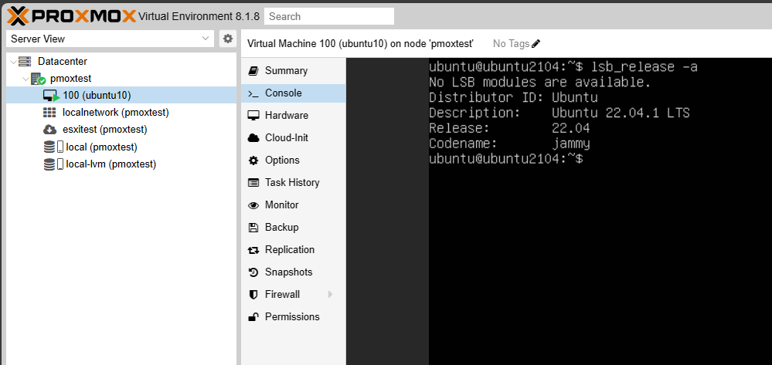Viewport: 772px width, 365px height.
Task: Click the esxitest cloud storage icon
Action: pyautogui.click(x=49, y=130)
